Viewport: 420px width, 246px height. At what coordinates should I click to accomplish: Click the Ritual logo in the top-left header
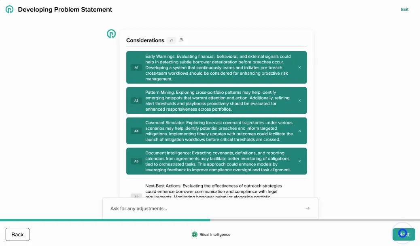(9, 9)
